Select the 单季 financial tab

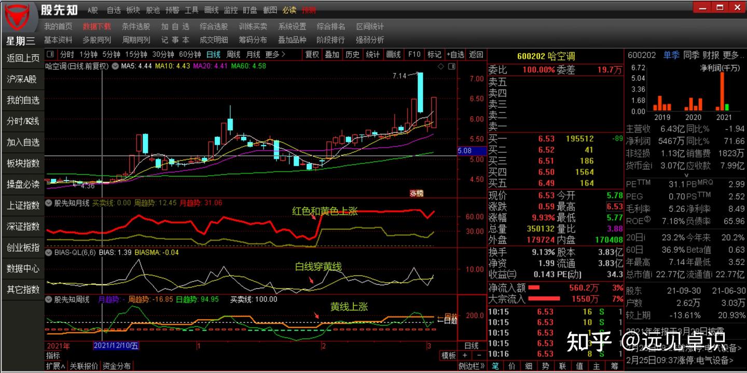[x=671, y=55]
